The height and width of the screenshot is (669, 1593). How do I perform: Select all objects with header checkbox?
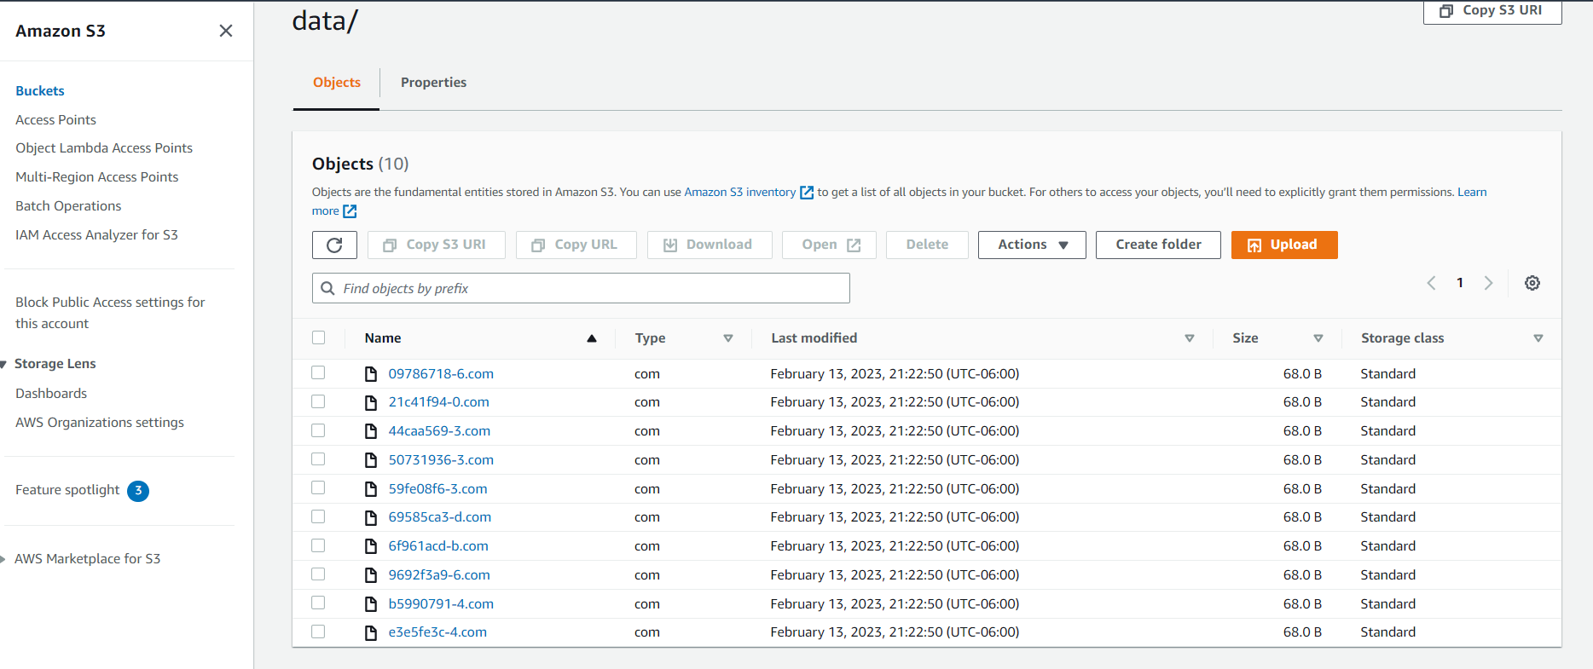(x=319, y=337)
